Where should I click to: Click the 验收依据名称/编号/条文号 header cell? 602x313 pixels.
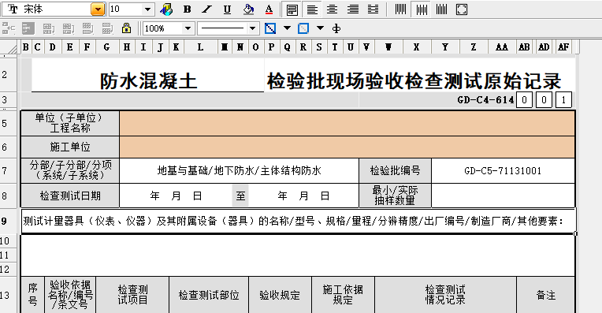click(70, 295)
